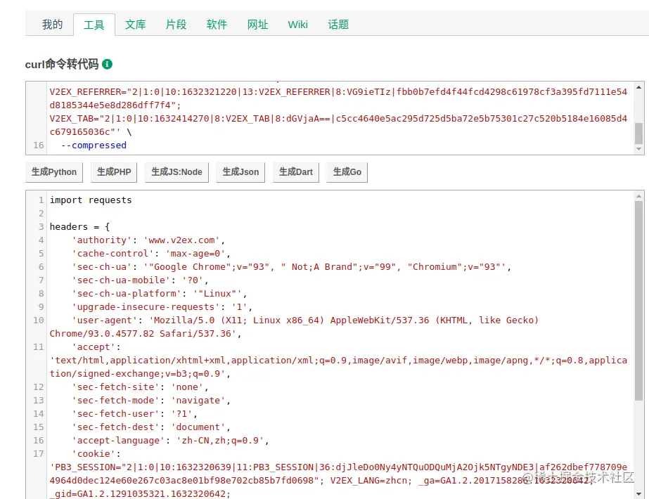Viewport: 649px width, 499px height.
Task: Click the output code scrollbar thumb
Action: coord(638,300)
